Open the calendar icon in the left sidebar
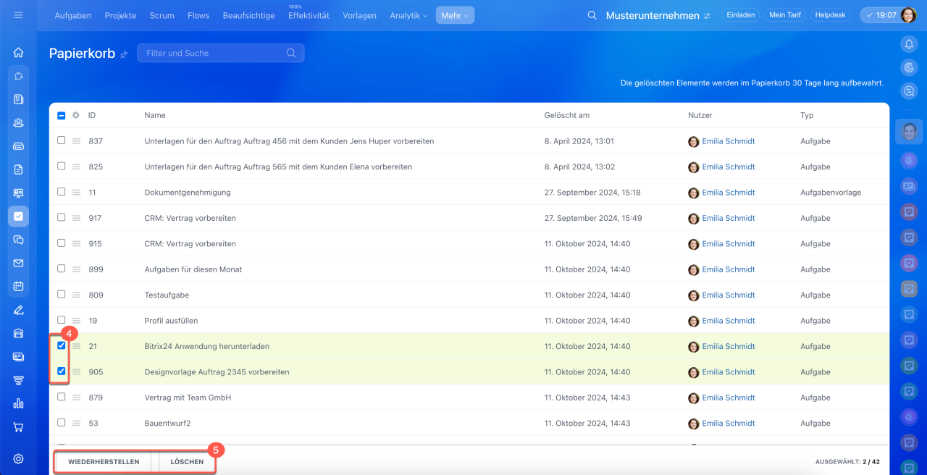The width and height of the screenshot is (927, 475). 18,286
